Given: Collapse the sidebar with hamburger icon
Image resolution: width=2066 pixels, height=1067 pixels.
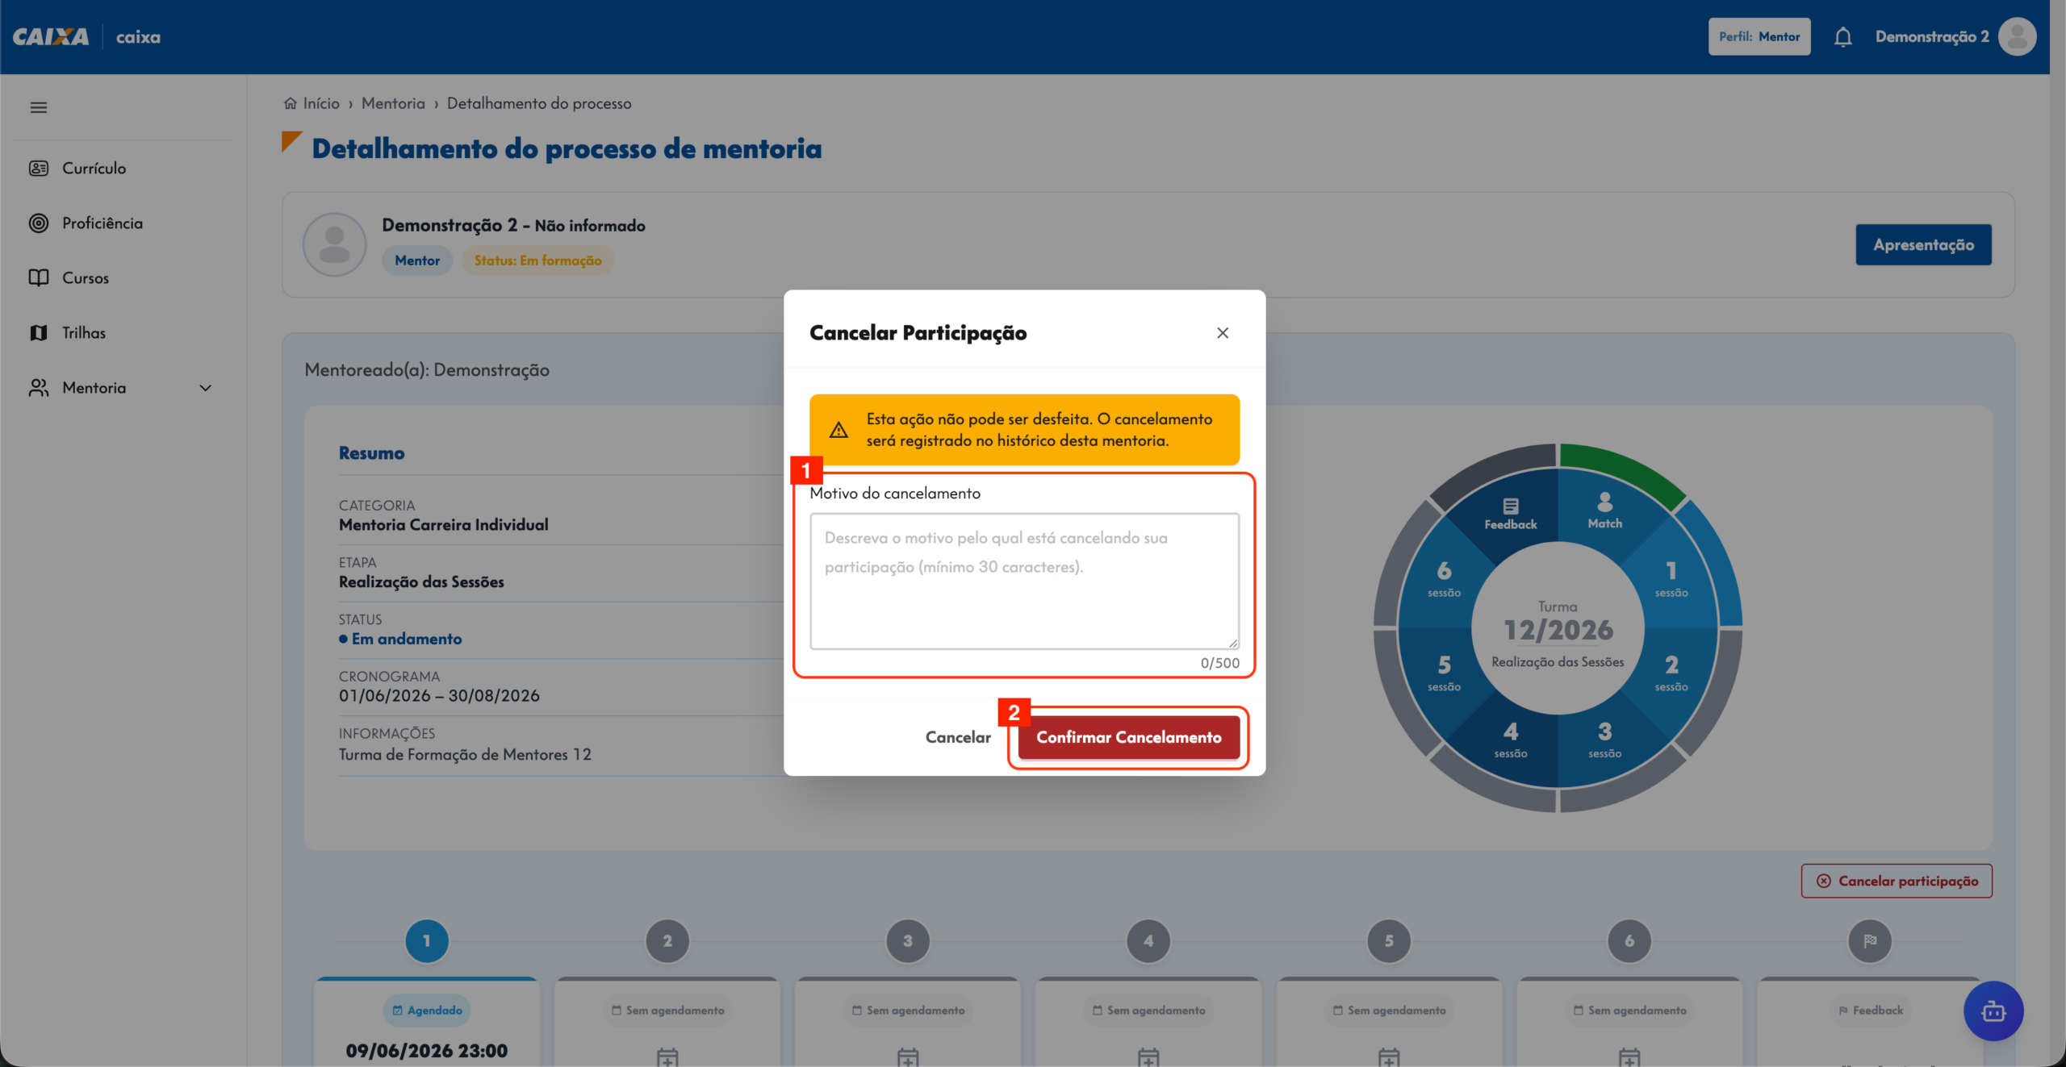Looking at the screenshot, I should click(39, 107).
